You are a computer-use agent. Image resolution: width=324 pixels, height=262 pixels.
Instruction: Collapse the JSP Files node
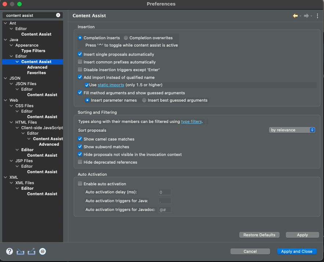[11, 161]
